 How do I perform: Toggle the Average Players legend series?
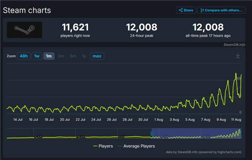(136, 146)
